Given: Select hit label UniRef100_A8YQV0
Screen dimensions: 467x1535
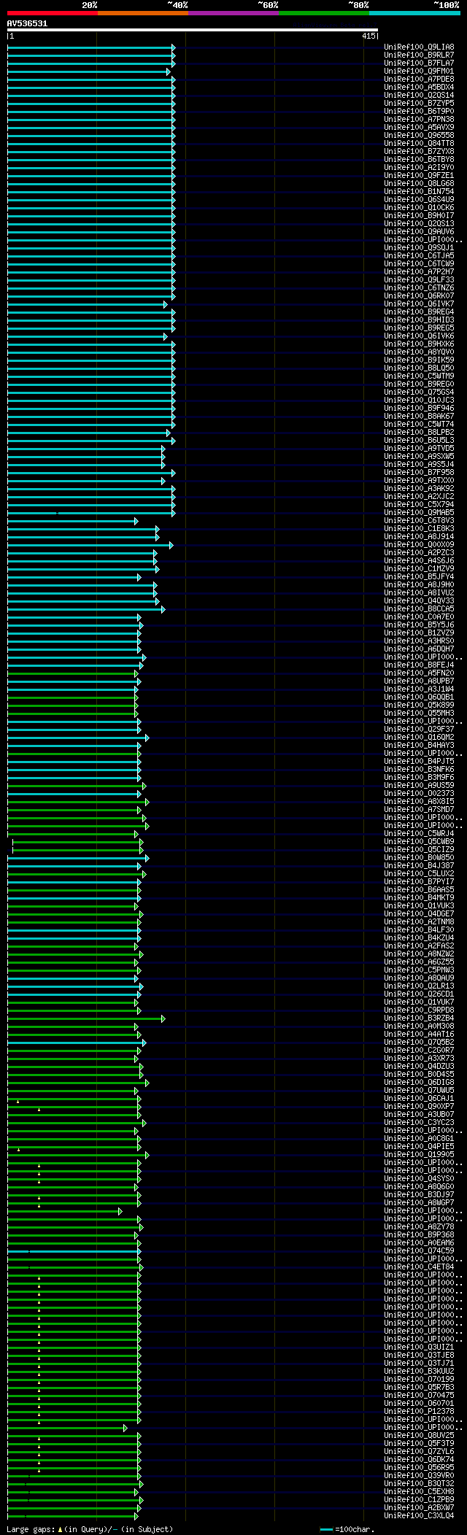Looking at the screenshot, I should tap(419, 352).
